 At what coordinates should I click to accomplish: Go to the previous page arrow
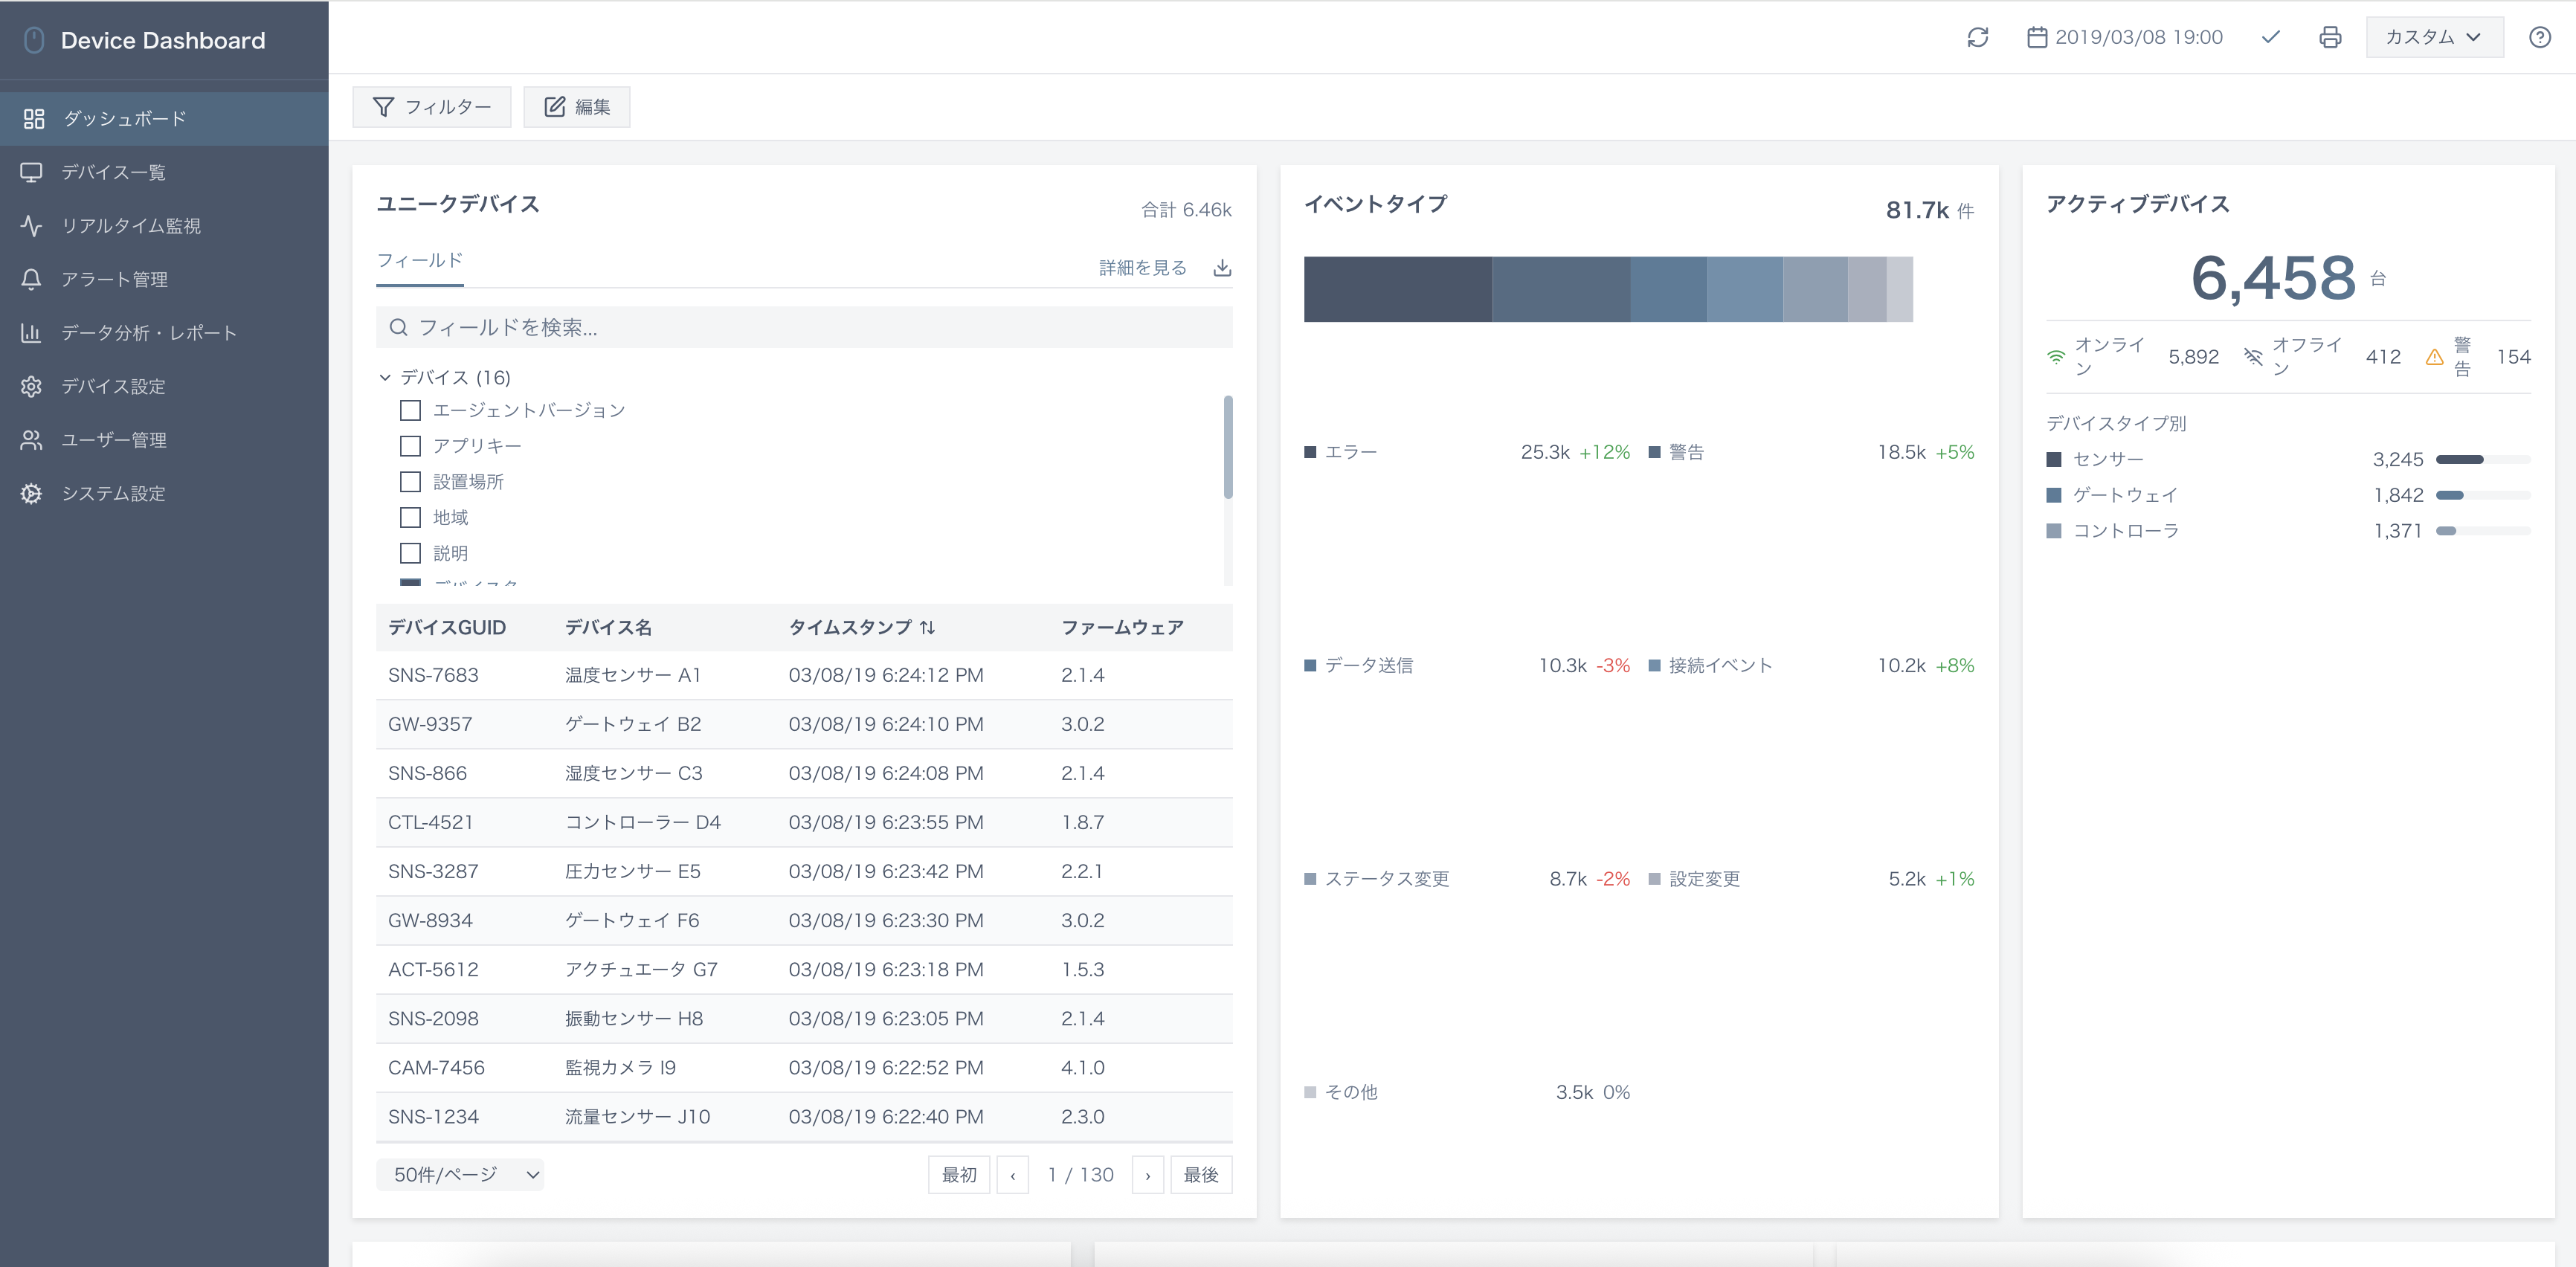point(1012,1174)
